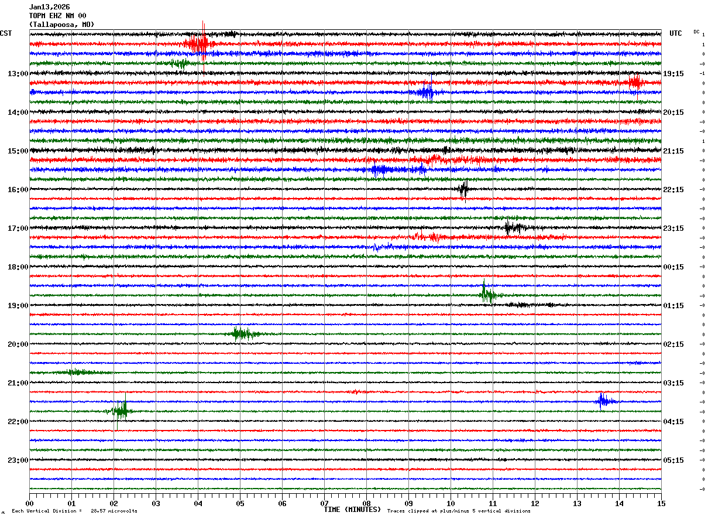The image size is (708, 519).
Task: Click the TIME (MINUTES) axis title
Action: point(352,510)
